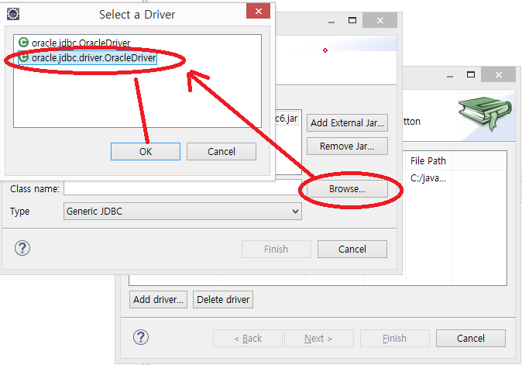The image size is (522, 365).
Task: Confirm driver selection with OK
Action: [x=146, y=151]
